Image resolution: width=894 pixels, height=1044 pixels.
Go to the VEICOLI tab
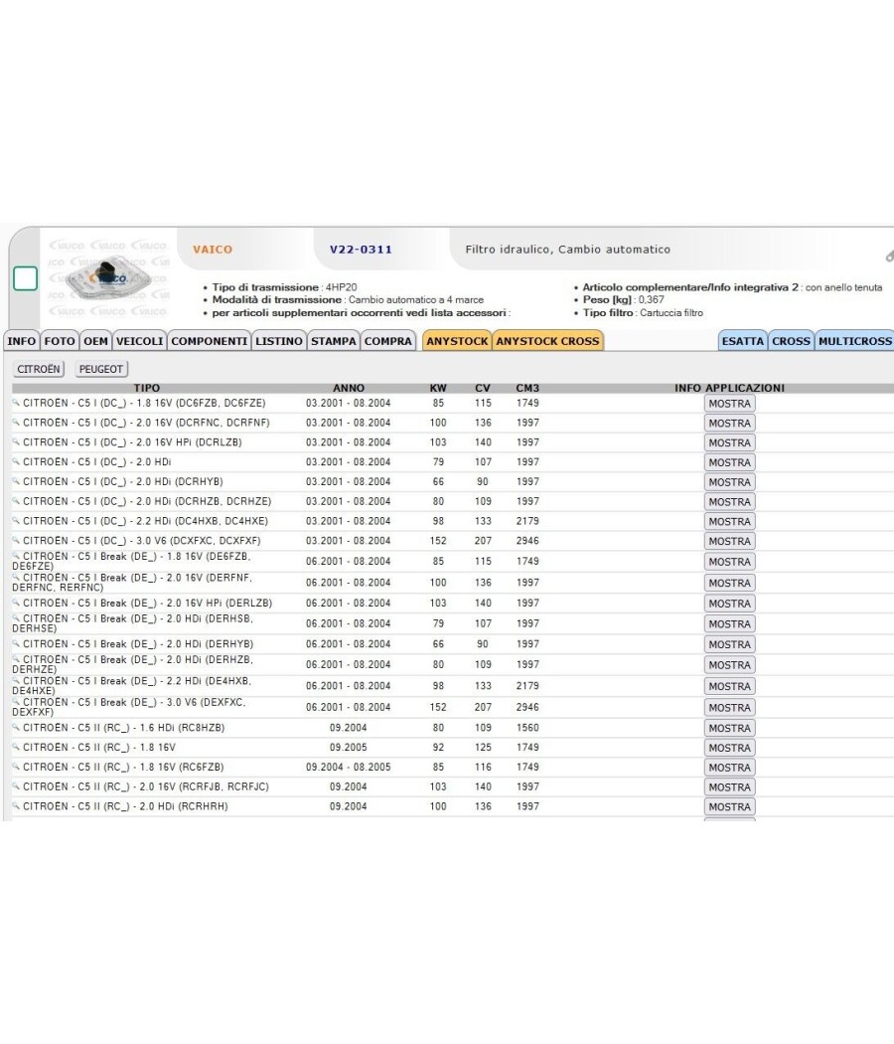pyautogui.click(x=140, y=341)
